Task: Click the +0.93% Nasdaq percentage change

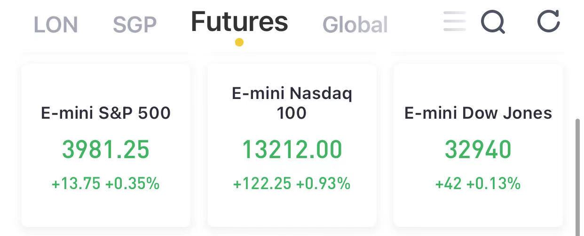Action: click(323, 183)
